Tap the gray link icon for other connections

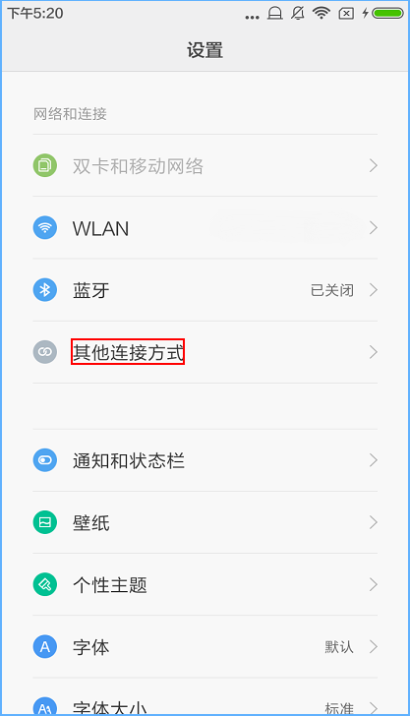tap(45, 352)
